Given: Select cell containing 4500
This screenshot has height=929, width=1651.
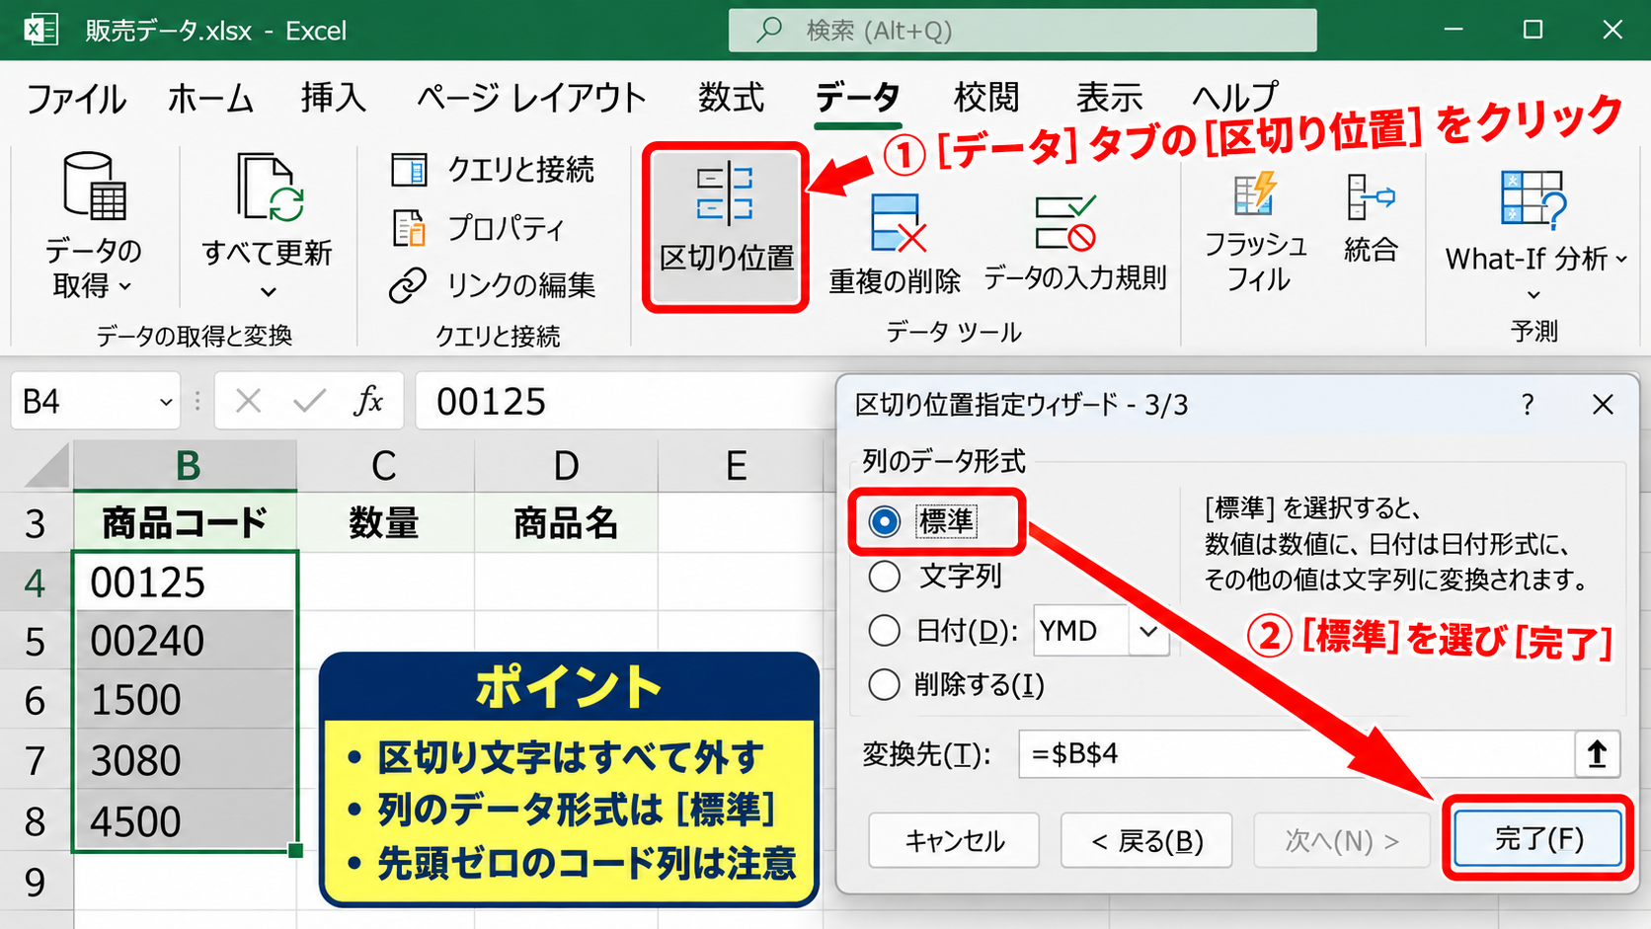Looking at the screenshot, I should (x=185, y=821).
